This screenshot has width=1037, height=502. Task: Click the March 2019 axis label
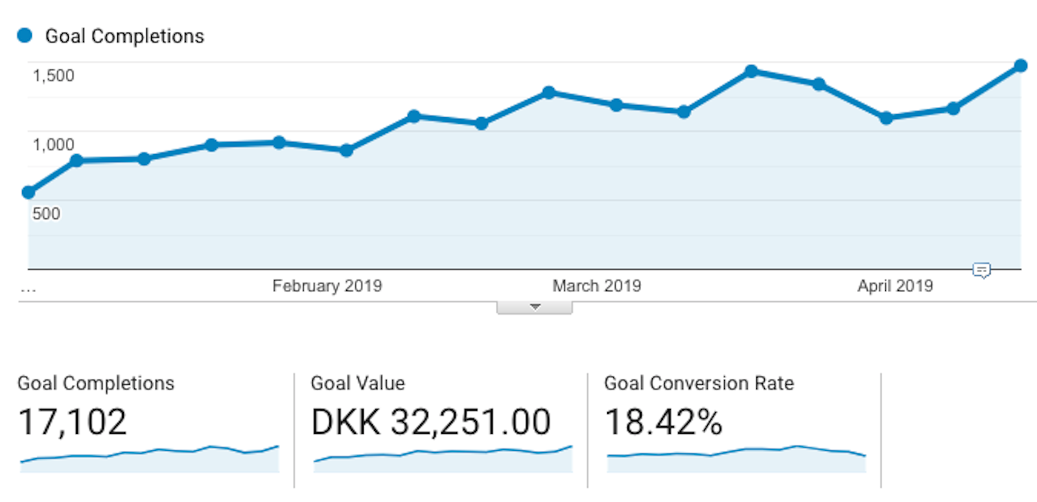point(596,286)
